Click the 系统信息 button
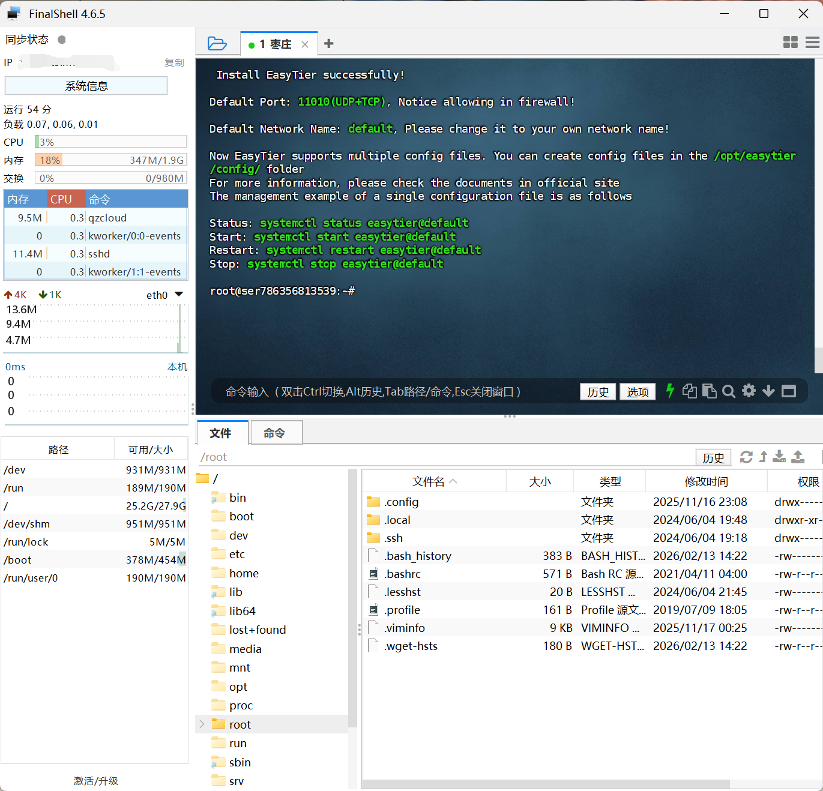 [86, 86]
